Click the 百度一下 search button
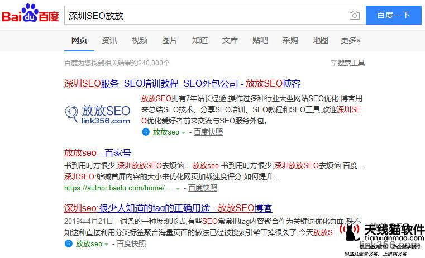Image resolution: width=425 pixels, height=258 pixels. click(394, 15)
